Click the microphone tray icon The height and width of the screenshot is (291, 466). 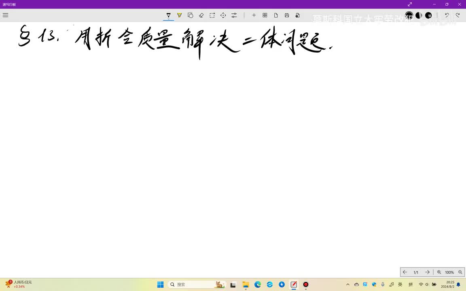[383, 285]
